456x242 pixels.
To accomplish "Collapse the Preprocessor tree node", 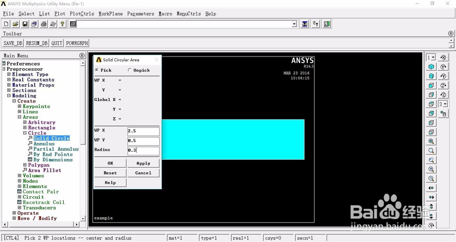I will (4, 69).
